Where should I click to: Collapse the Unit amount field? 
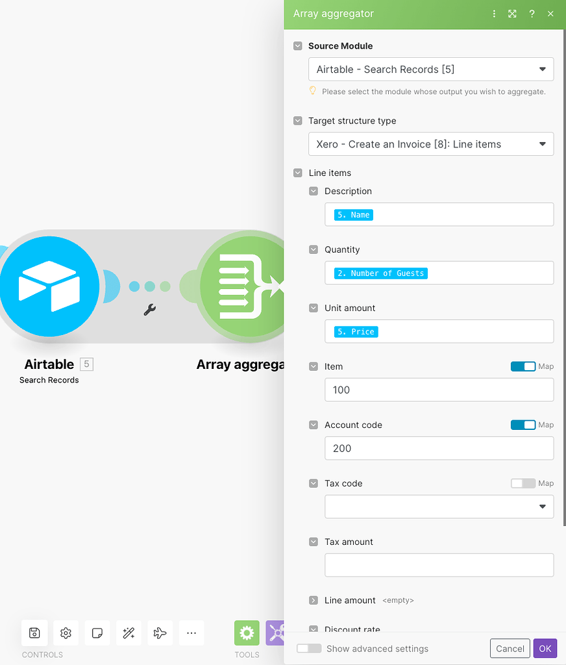coord(314,308)
